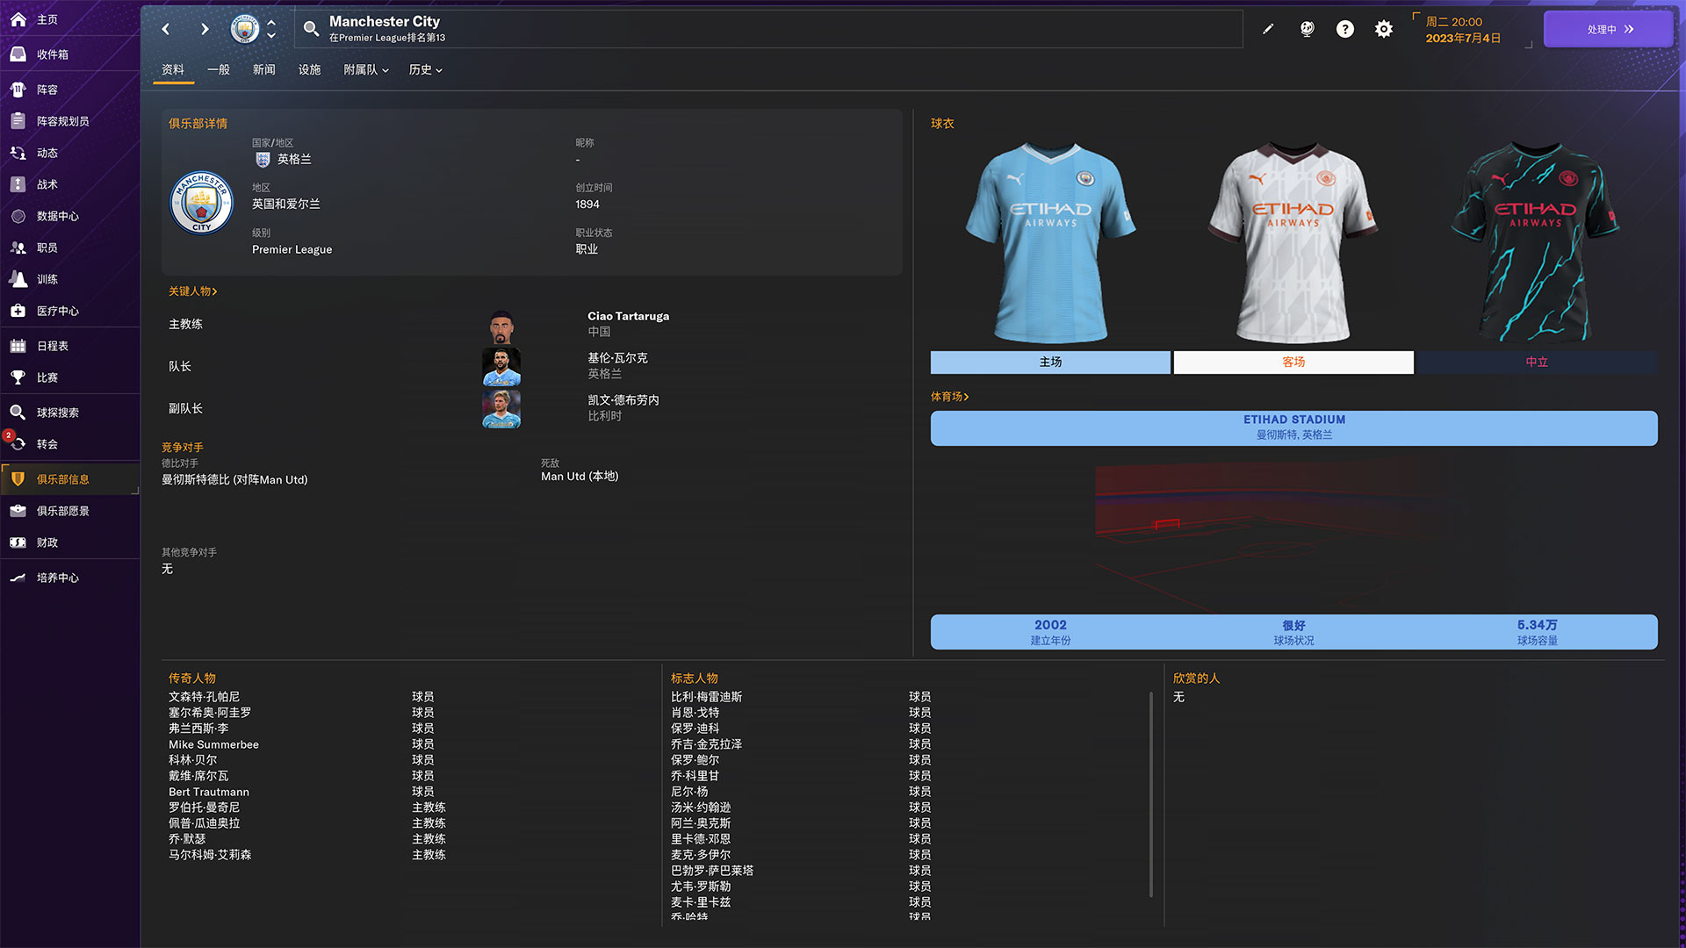Click the search magnifier icon in header

tap(311, 29)
